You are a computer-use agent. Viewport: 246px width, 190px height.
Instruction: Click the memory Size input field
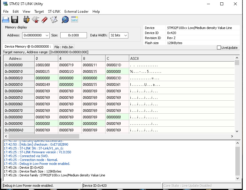[x=73, y=35]
